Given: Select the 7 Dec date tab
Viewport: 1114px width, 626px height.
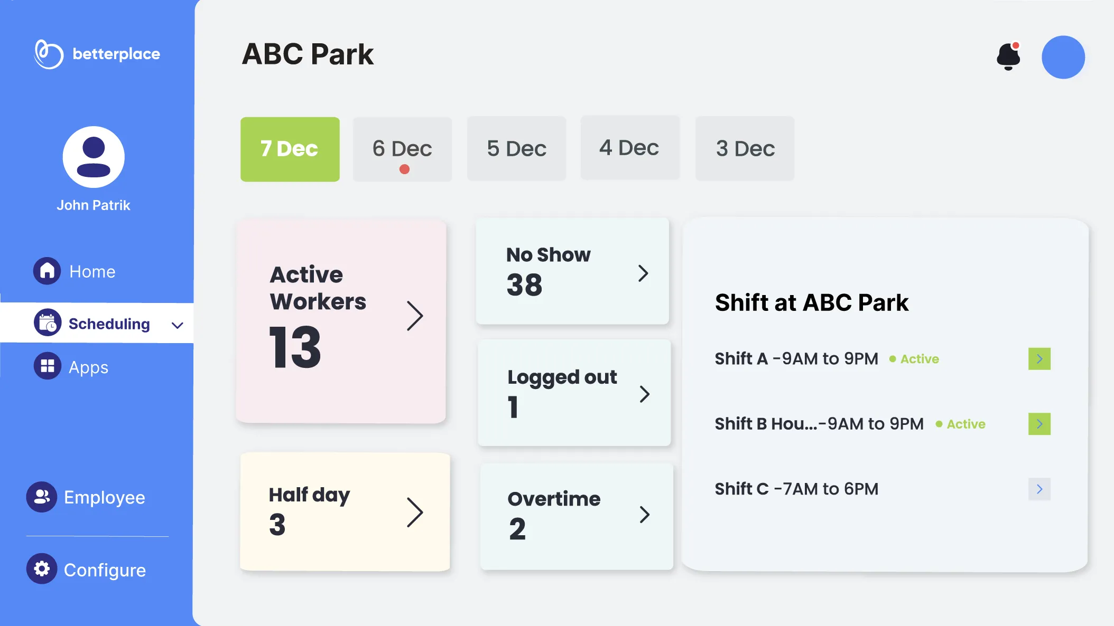Looking at the screenshot, I should click(290, 149).
